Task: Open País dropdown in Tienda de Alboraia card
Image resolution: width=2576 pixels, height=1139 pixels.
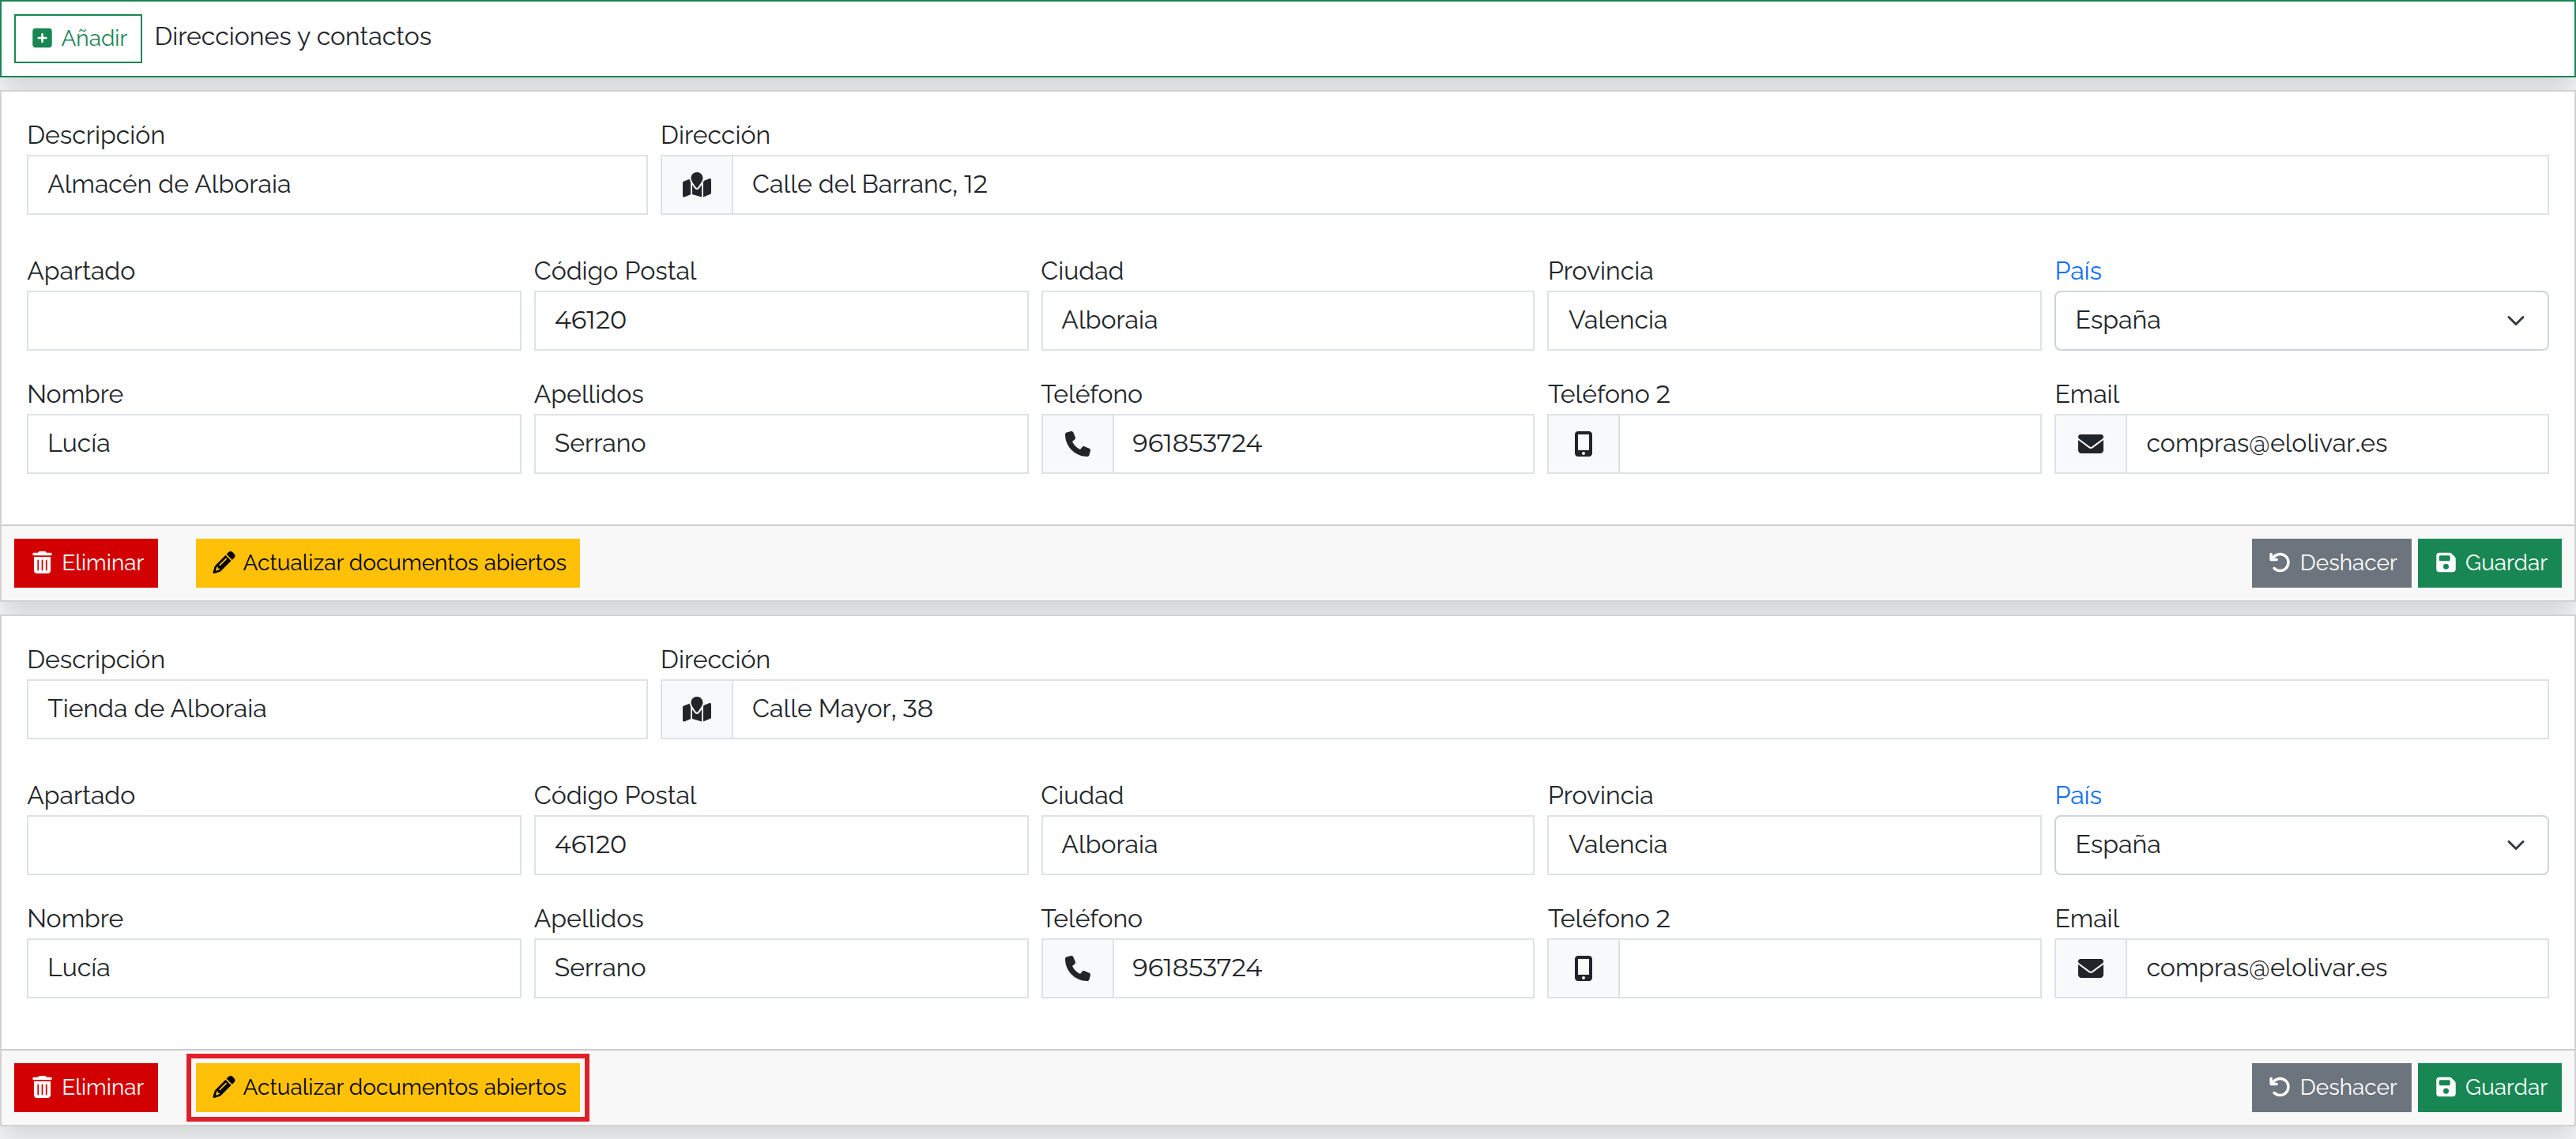Action: click(2301, 845)
